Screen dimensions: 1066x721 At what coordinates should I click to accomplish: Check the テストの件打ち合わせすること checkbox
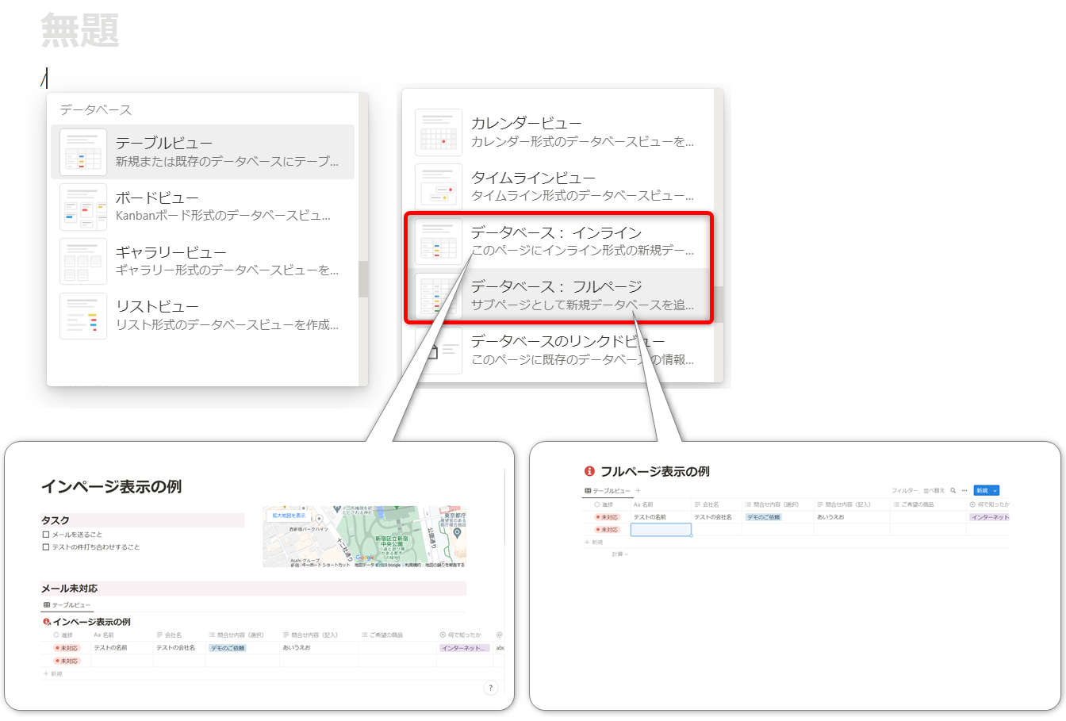coord(46,547)
